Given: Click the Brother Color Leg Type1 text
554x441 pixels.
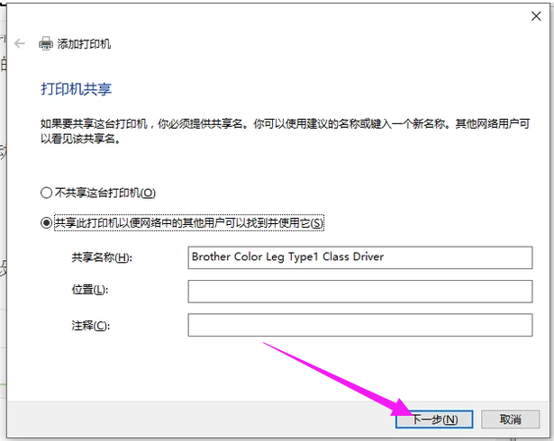Looking at the screenshot, I should click(287, 257).
